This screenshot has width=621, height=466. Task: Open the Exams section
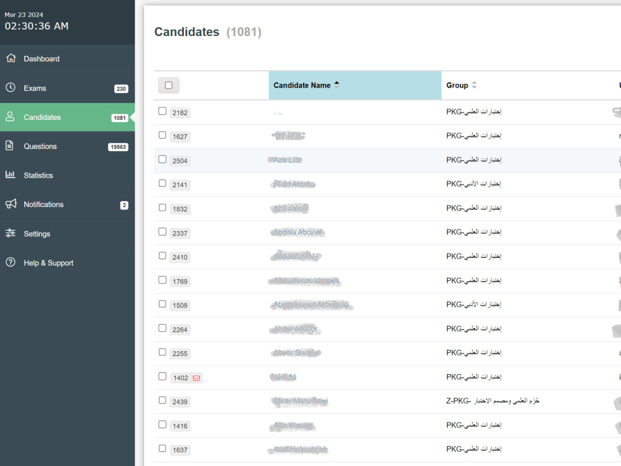[x=67, y=88]
